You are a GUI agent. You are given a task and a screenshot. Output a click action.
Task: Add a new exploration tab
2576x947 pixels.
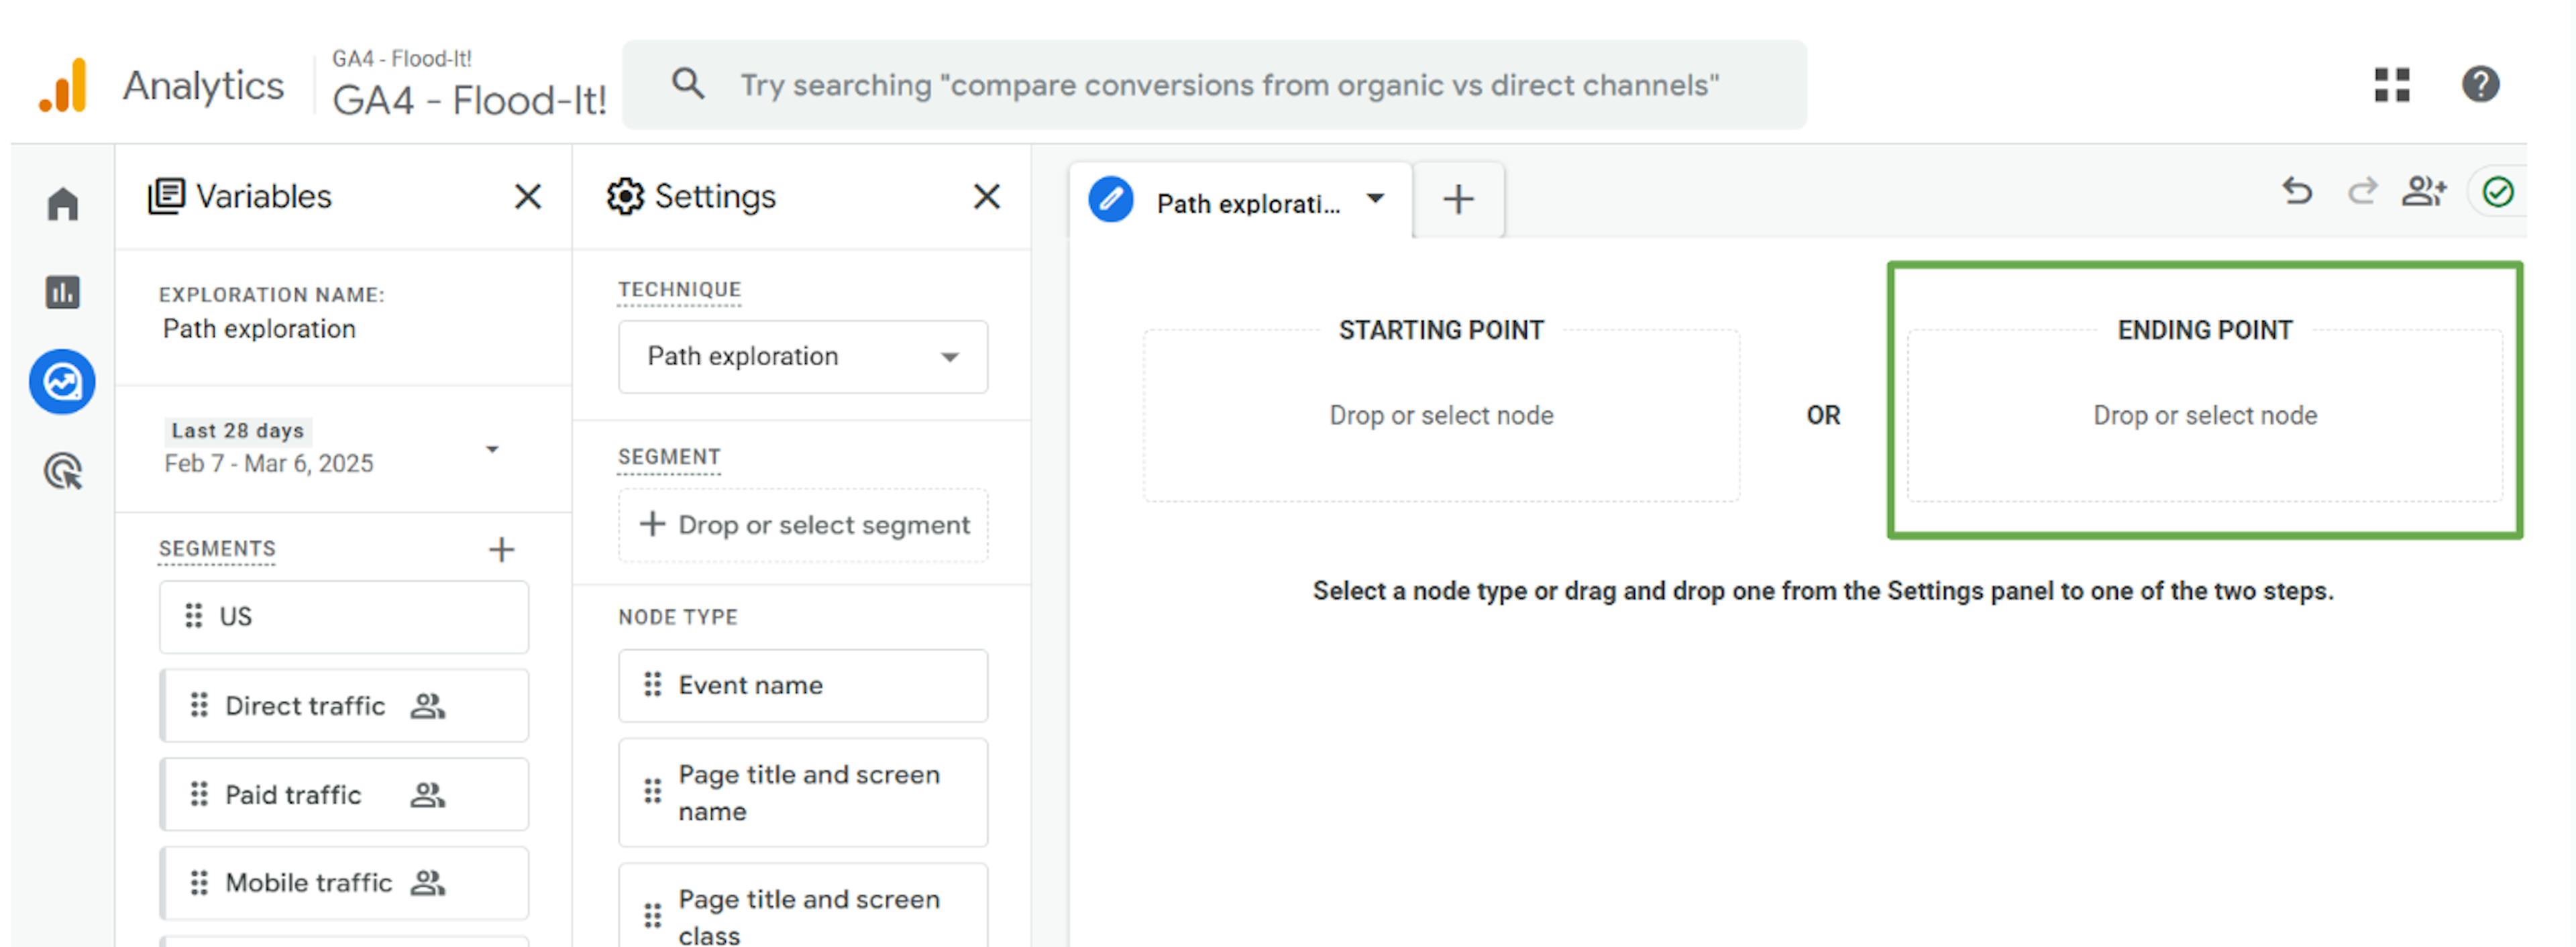[1458, 199]
